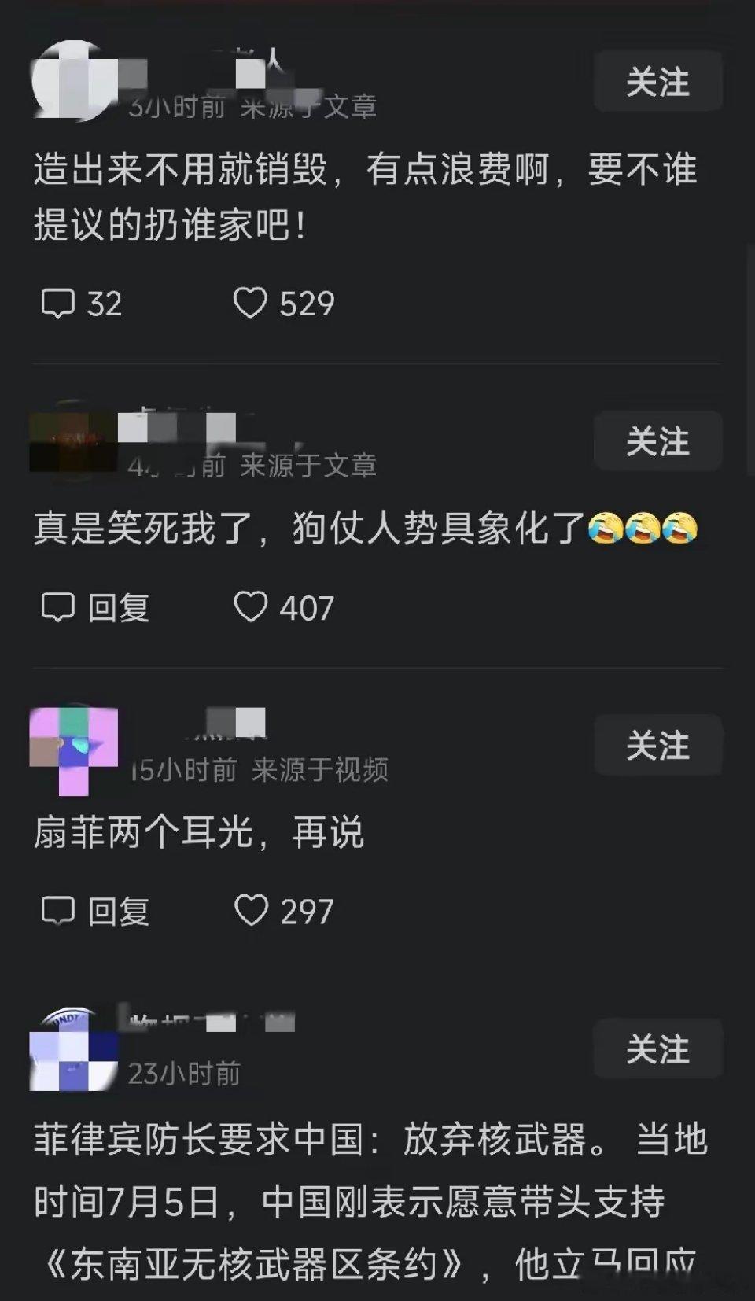Open the first commenter's avatar
The width and height of the screenshot is (755, 1301).
pyautogui.click(x=74, y=81)
